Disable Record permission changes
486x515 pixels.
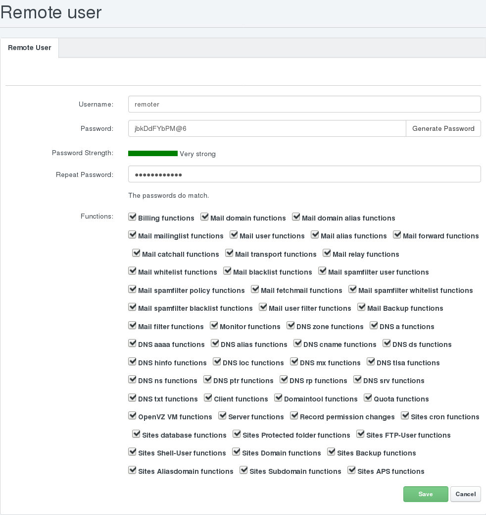(x=294, y=415)
